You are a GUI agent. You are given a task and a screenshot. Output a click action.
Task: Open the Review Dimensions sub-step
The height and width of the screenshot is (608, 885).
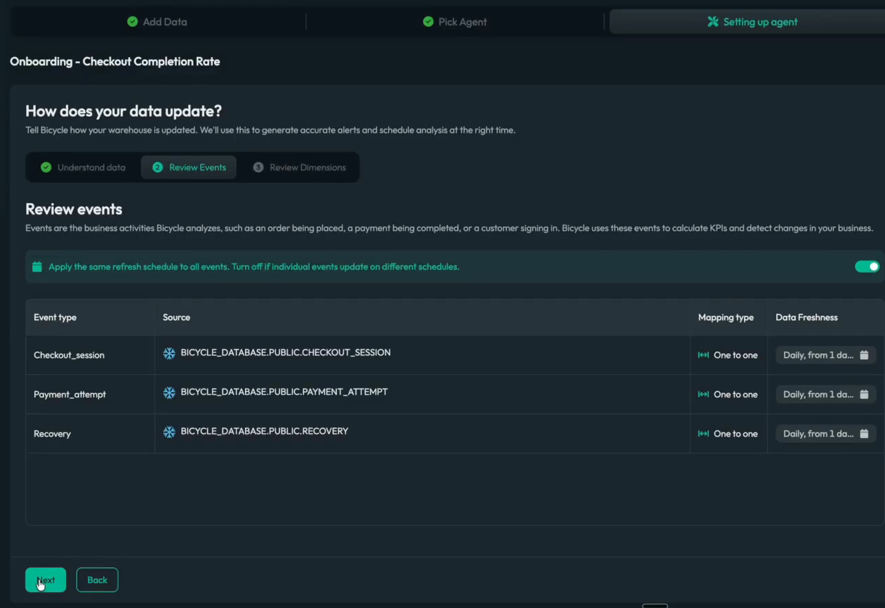pos(299,167)
